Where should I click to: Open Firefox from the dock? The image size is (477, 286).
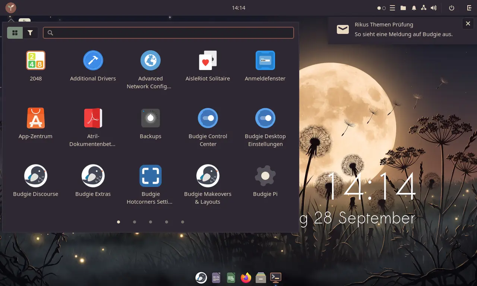[246, 277]
